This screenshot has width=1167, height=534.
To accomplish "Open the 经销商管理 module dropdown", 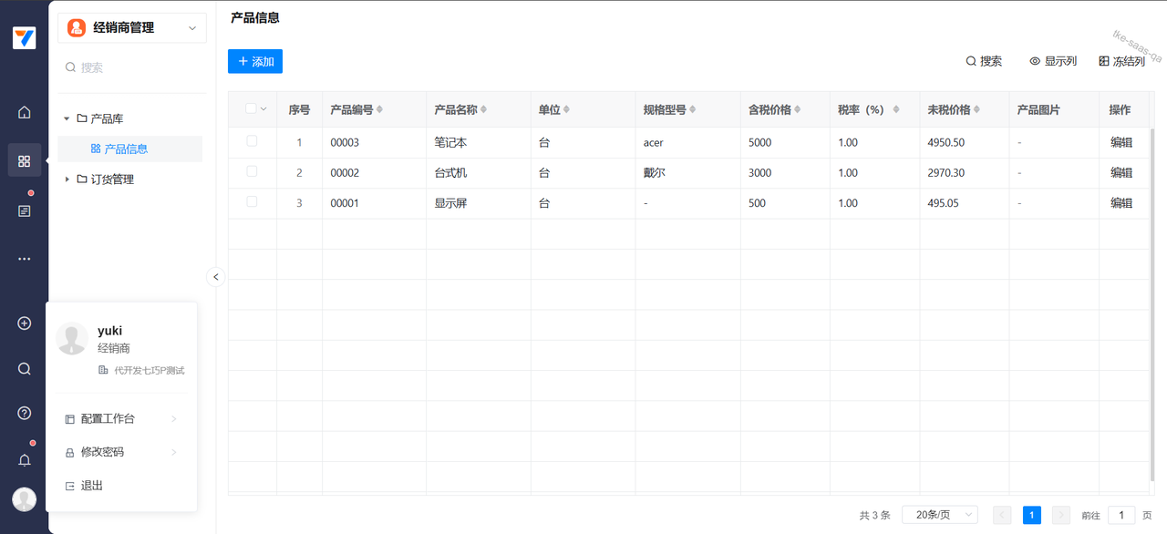I will coord(132,28).
